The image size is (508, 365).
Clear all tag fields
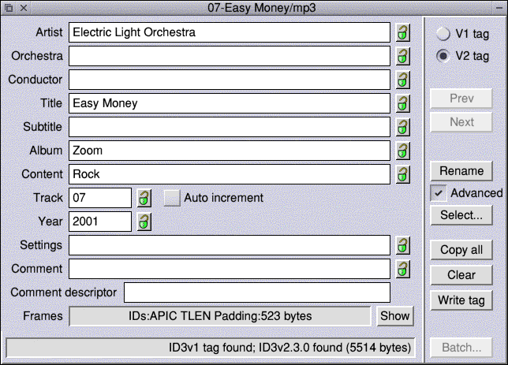[461, 275]
